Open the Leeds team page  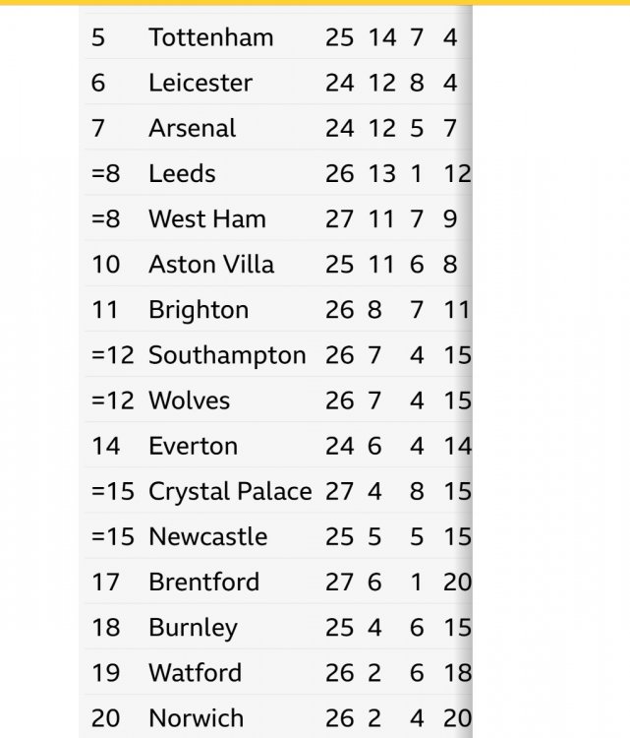click(182, 173)
